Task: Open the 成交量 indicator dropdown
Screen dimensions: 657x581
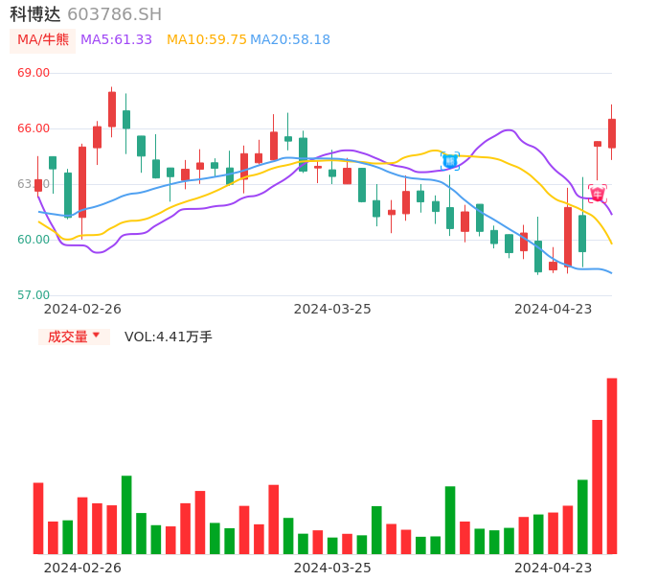Action: (x=74, y=337)
